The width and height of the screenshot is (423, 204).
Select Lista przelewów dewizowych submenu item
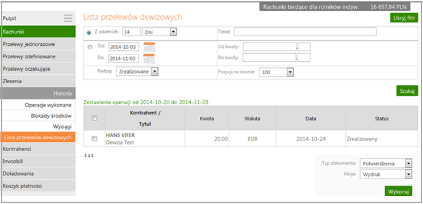click(38, 137)
